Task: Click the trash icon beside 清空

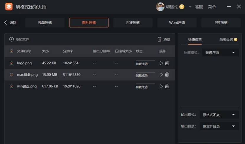Action: (x=159, y=39)
